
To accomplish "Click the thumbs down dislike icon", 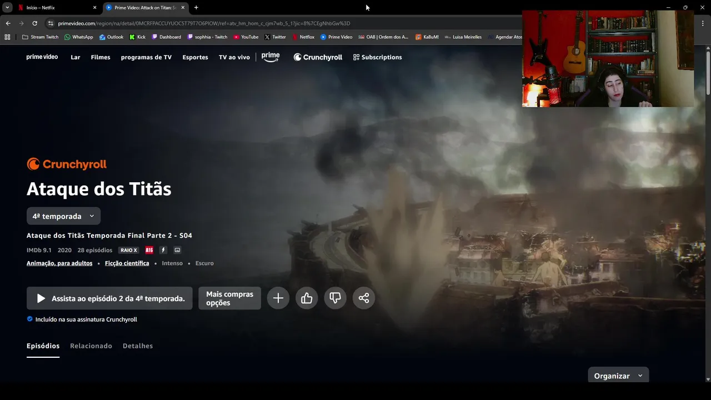I will [x=335, y=298].
